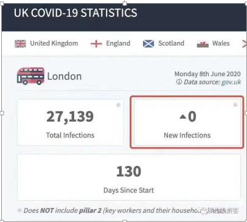Click the info icon beside Data source

coord(179,82)
